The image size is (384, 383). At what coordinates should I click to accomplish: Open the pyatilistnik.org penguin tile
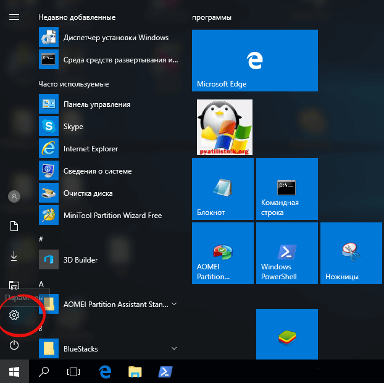[225, 127]
